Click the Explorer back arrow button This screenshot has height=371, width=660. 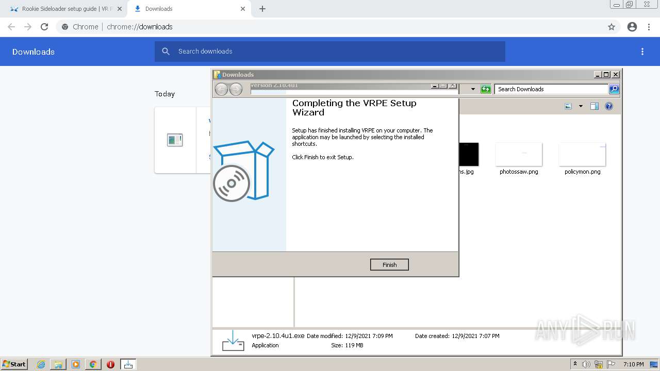221,89
